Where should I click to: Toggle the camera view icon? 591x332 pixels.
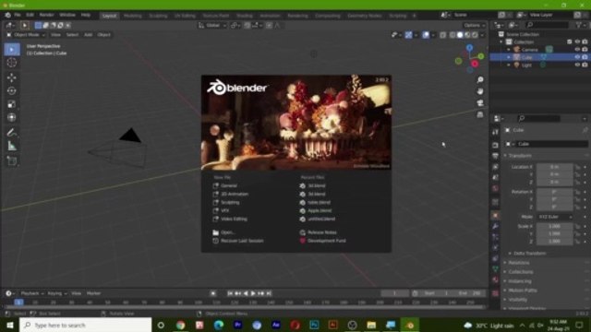coord(480,102)
